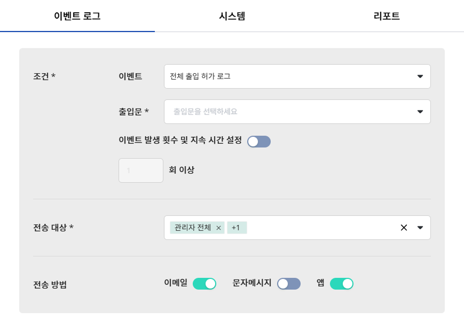Select the 이벤트 로그 tab
464x327 pixels.
77,16
